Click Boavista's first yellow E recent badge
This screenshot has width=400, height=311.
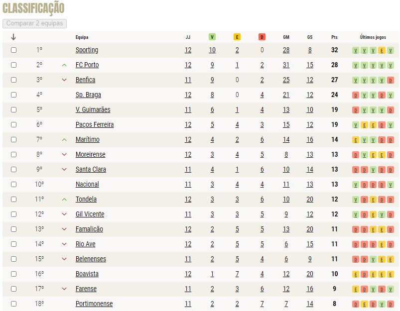click(356, 274)
